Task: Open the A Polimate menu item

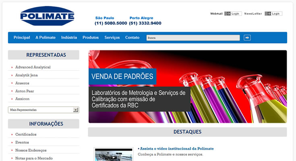Action: point(46,37)
